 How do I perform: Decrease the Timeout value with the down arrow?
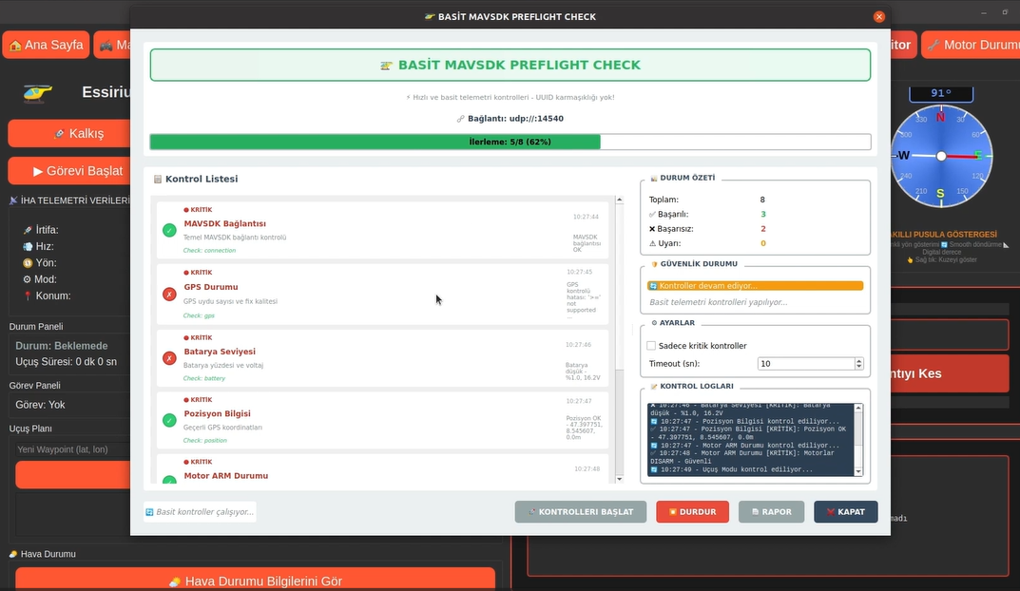click(x=859, y=367)
